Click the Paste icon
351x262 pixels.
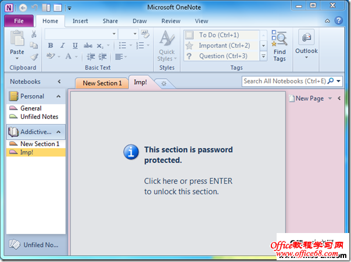pos(17,38)
